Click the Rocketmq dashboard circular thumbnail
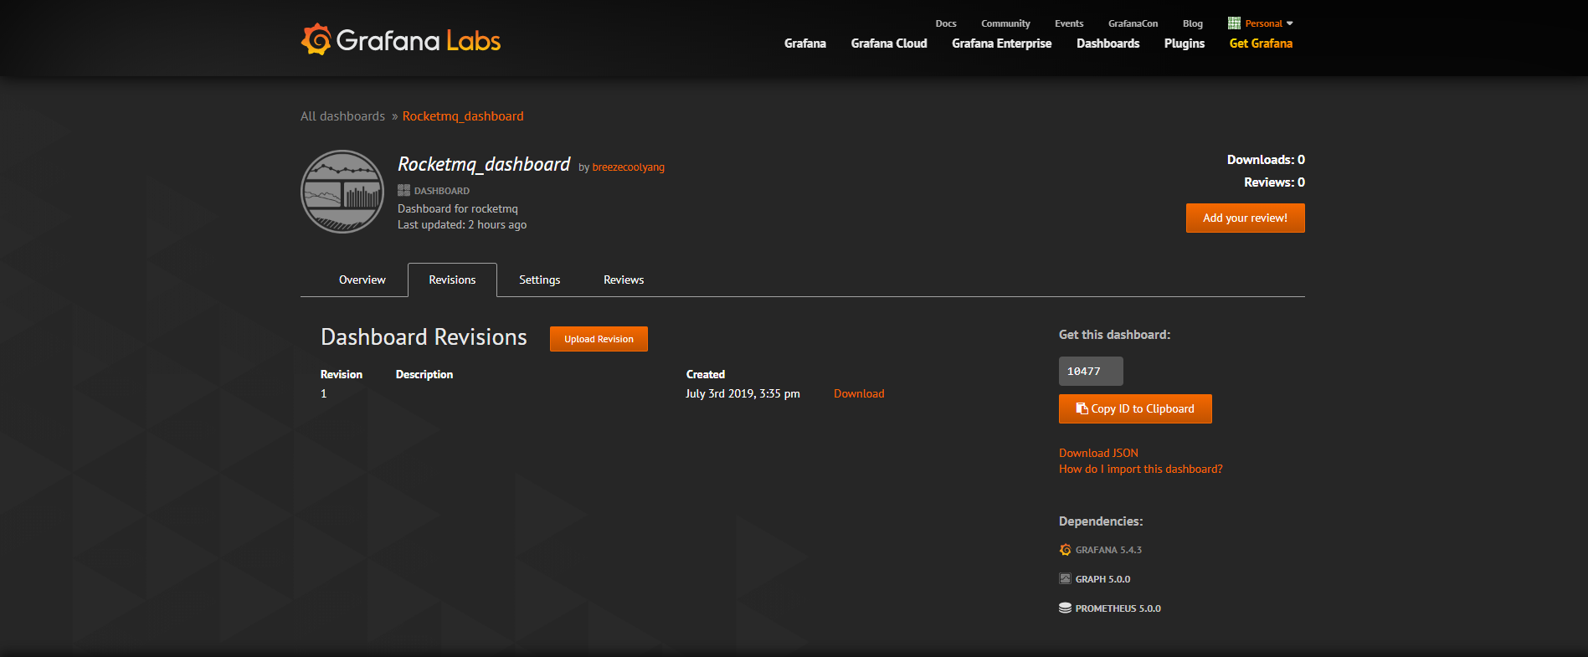 click(342, 192)
